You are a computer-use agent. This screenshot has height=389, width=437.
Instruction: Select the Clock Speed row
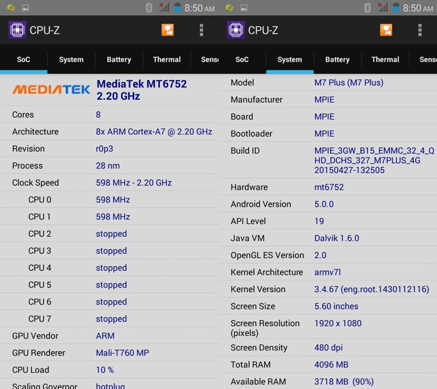[x=109, y=183]
